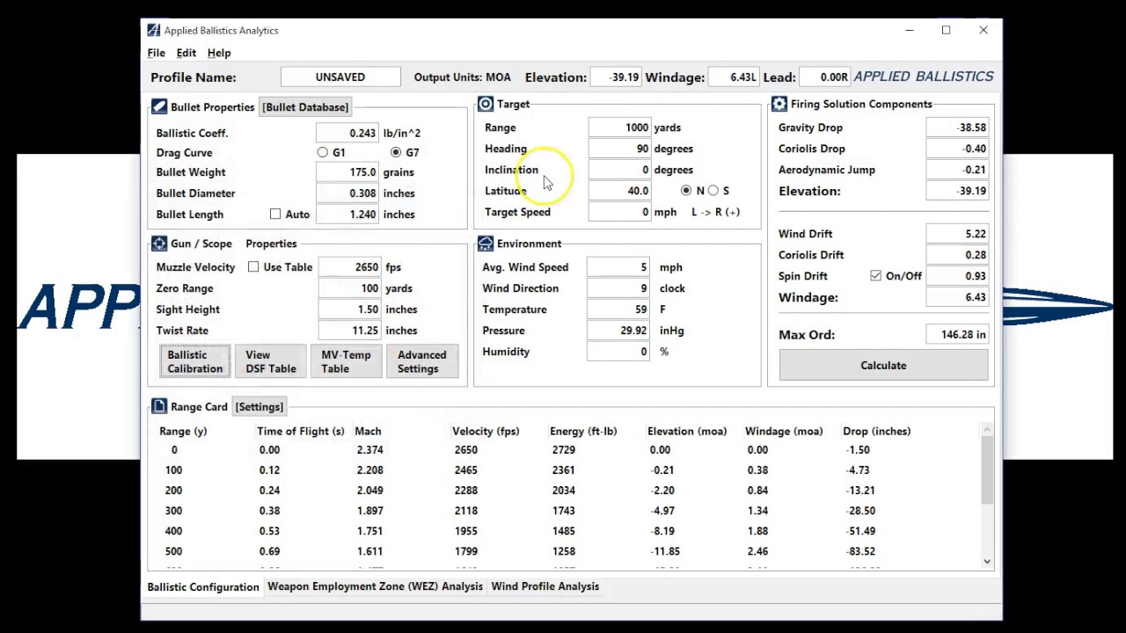Click the top bar Elevation value -39.19
Viewport: 1126px width, 633px height.
pos(616,77)
